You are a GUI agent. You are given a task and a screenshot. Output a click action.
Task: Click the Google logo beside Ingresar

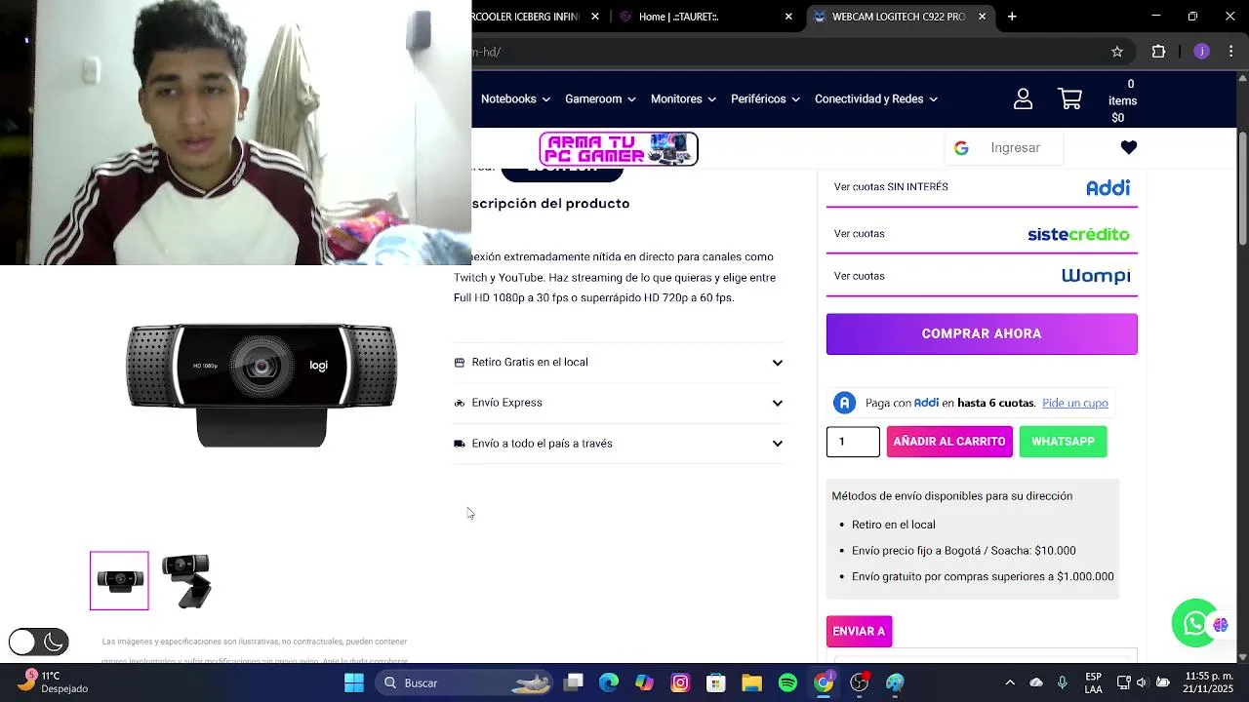pos(961,148)
